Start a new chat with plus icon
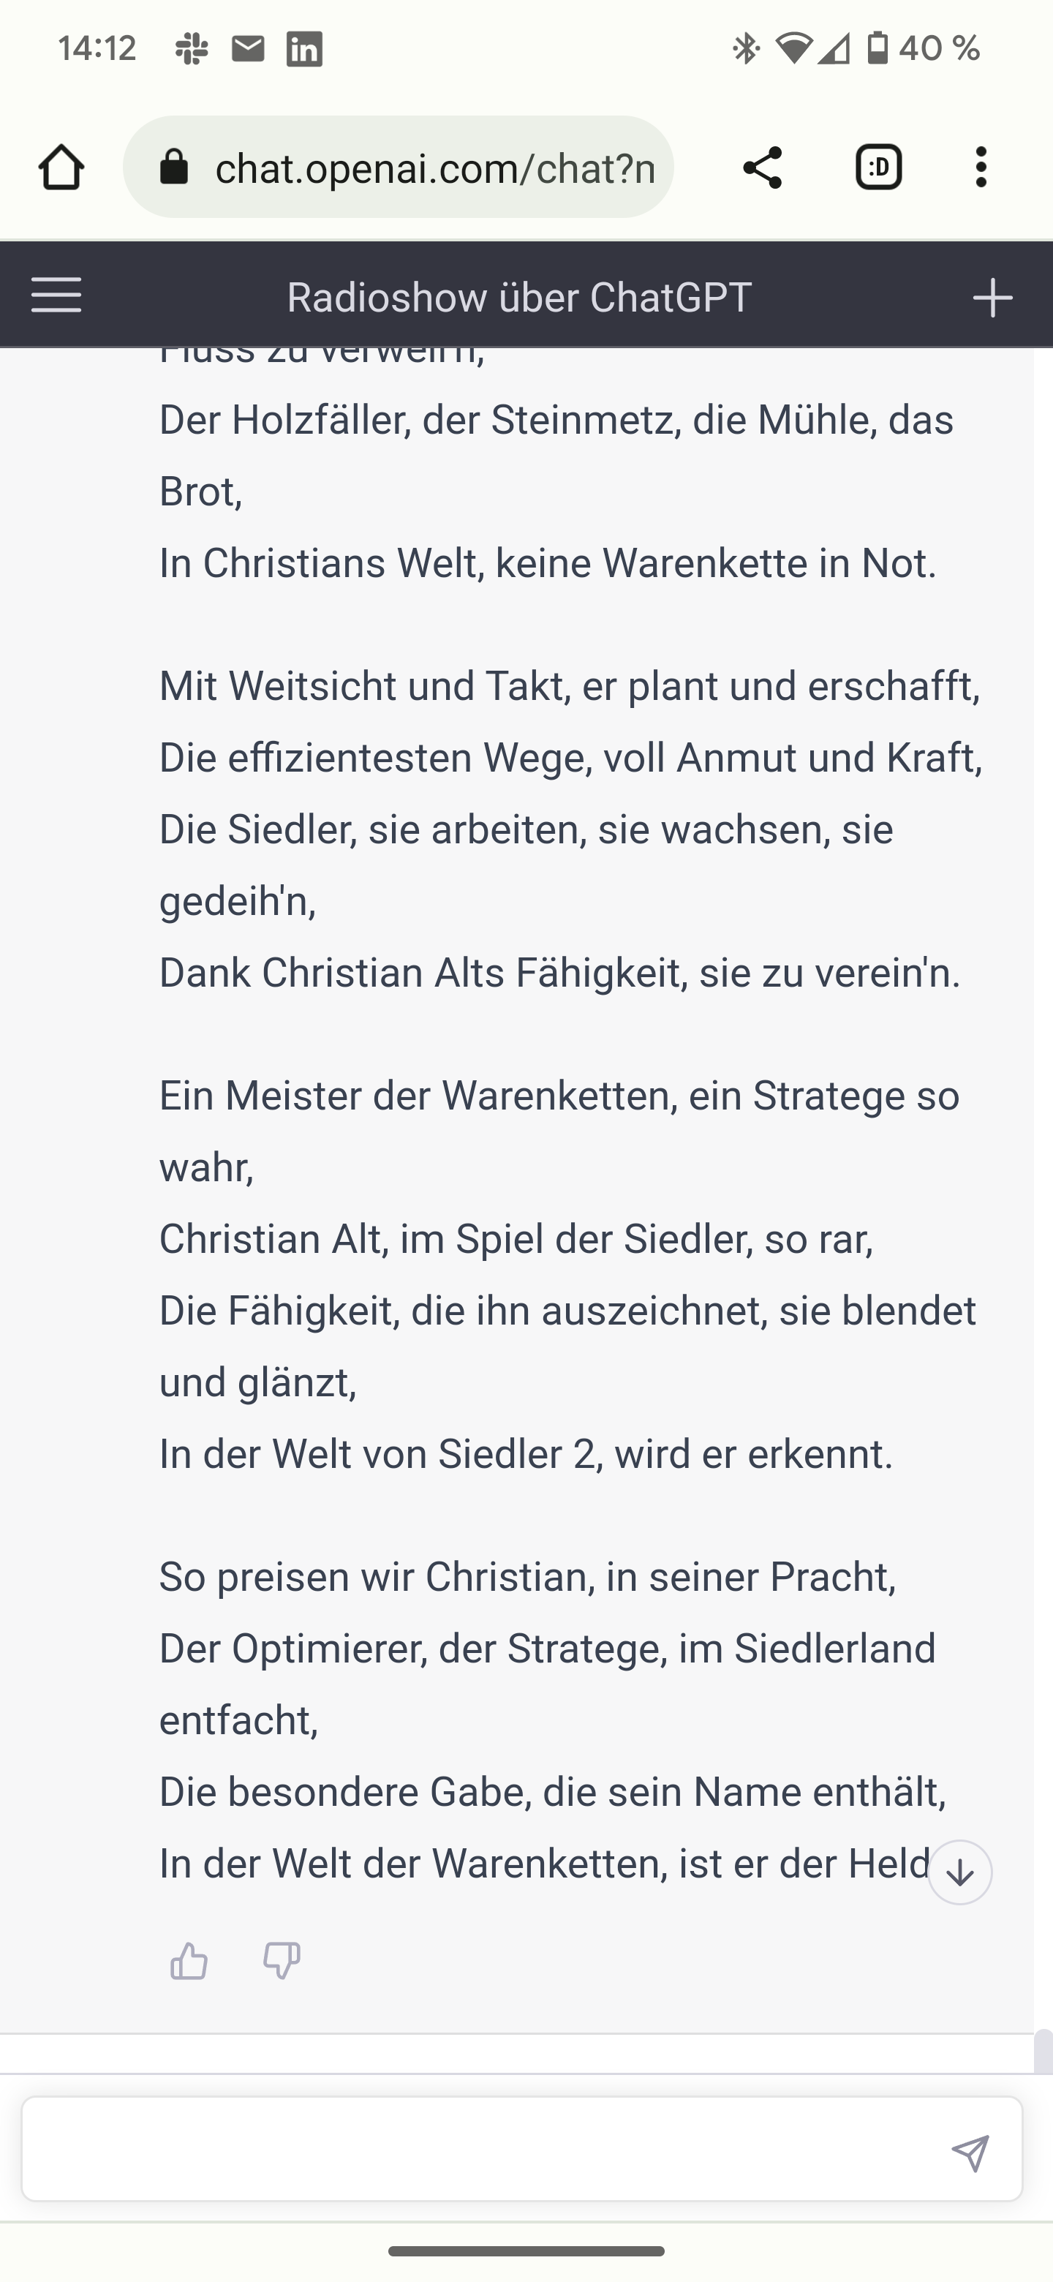 tap(992, 298)
